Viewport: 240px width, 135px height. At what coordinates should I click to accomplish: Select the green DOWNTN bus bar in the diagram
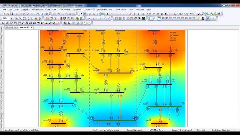(x=114, y=121)
